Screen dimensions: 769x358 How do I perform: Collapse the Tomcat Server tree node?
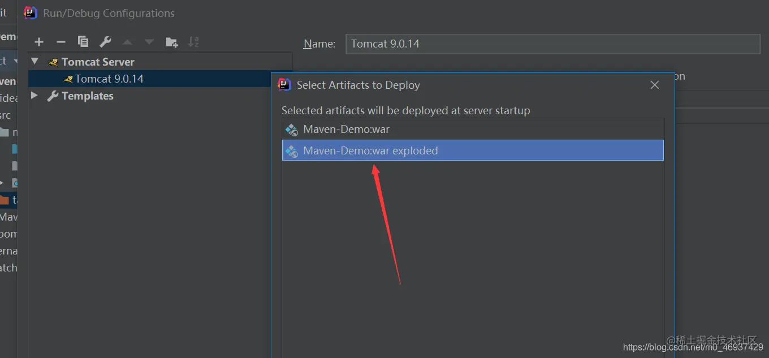35,61
